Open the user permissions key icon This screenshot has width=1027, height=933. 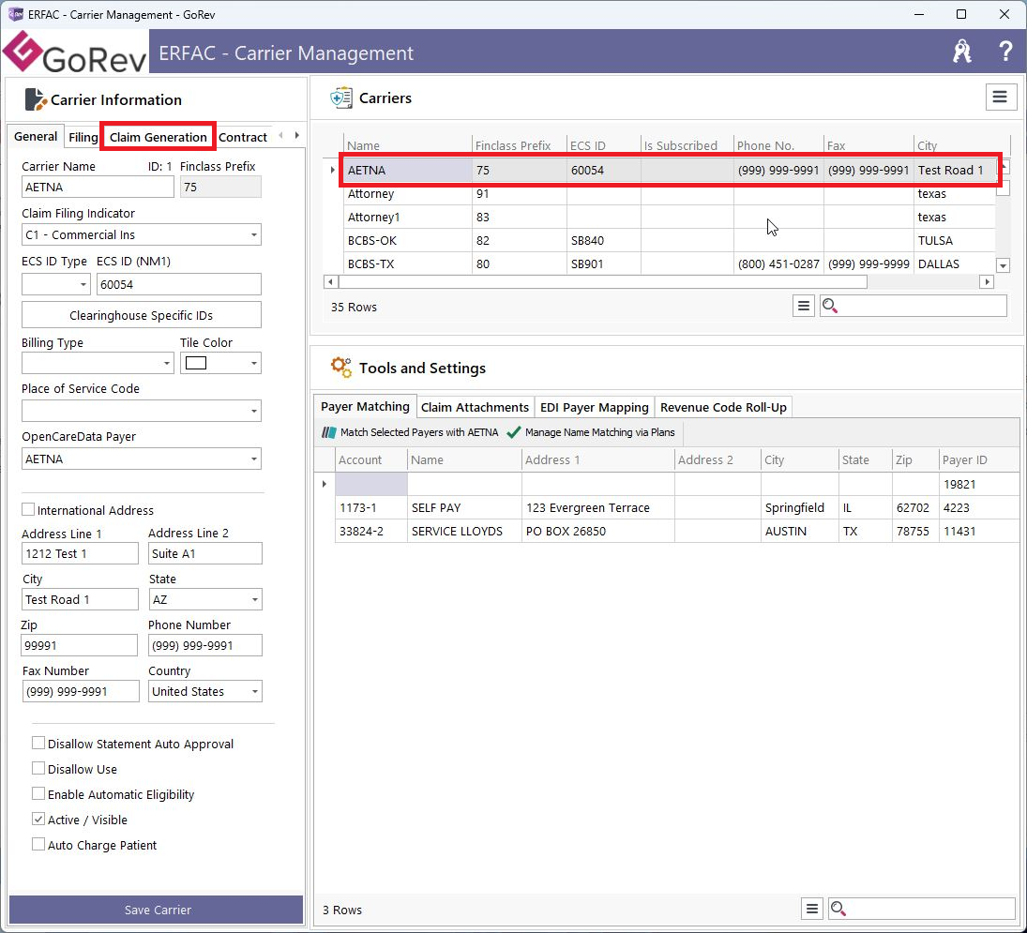coord(962,53)
